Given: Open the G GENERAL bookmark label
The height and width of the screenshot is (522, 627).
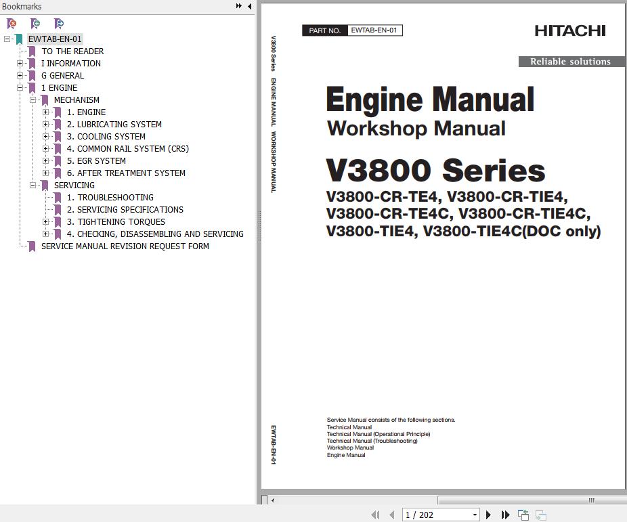Looking at the screenshot, I should point(63,76).
